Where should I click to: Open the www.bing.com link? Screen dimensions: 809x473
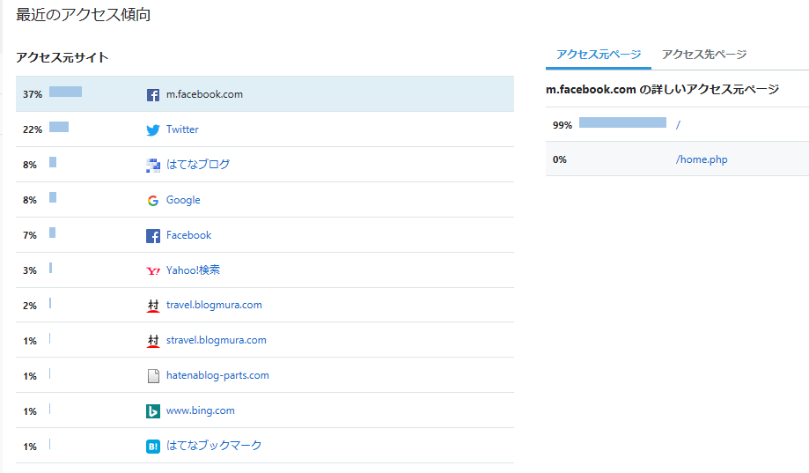(200, 410)
